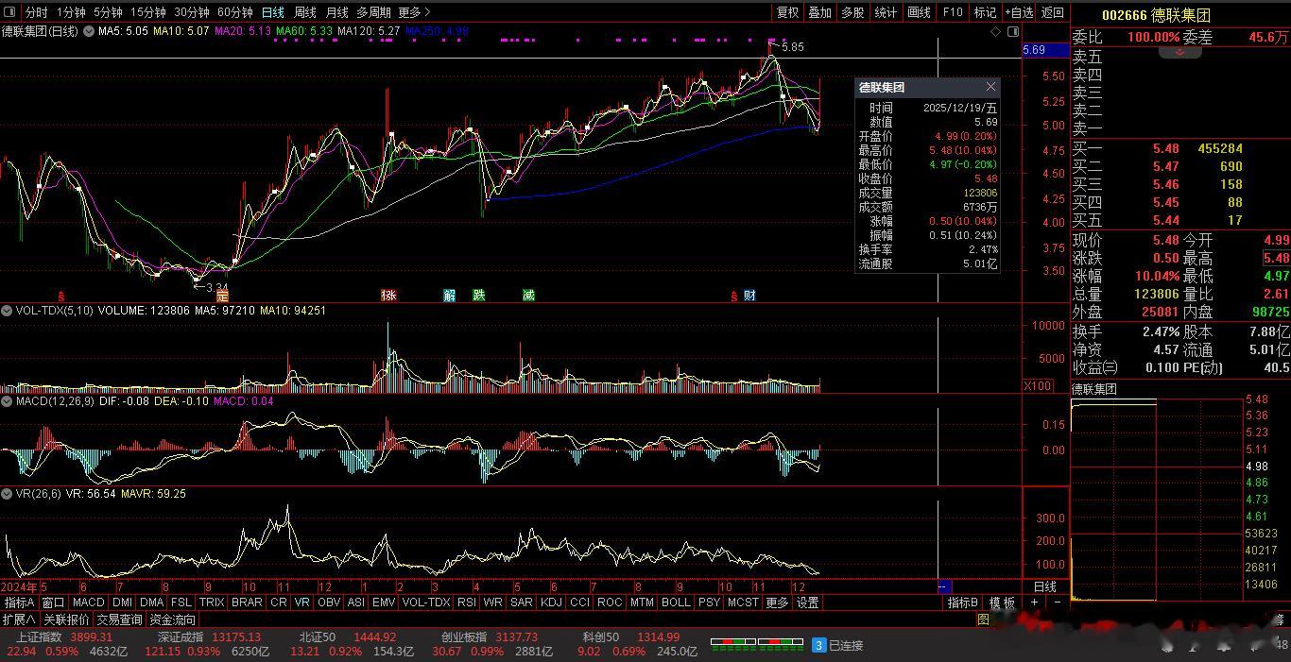Click the 涨 event marker on the chart
The width and height of the screenshot is (1291, 662).
coord(388,296)
